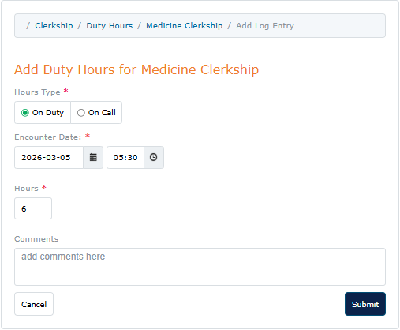Viewport: 400px width, 330px height.
Task: Select the On Call radio button
Action: point(81,113)
